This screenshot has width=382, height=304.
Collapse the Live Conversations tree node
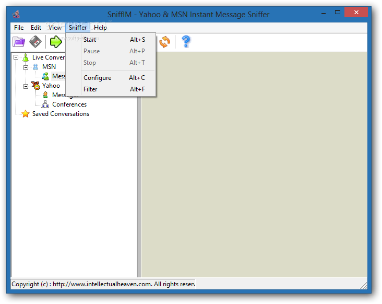pos(16,57)
